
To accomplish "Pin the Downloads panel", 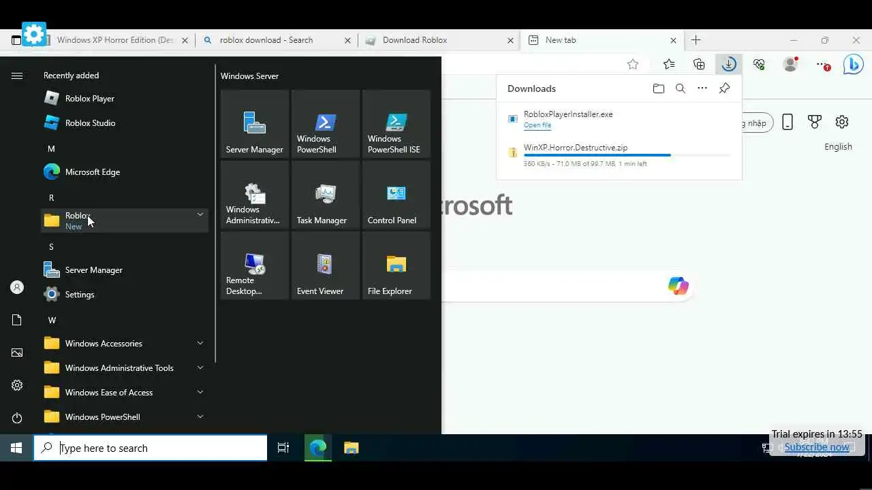I will (724, 88).
